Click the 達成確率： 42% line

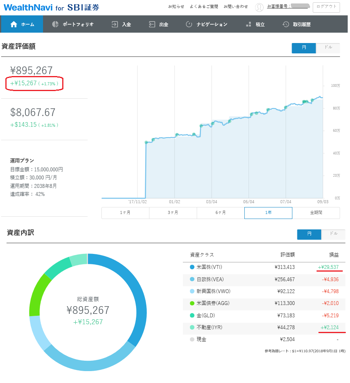[x=27, y=194]
